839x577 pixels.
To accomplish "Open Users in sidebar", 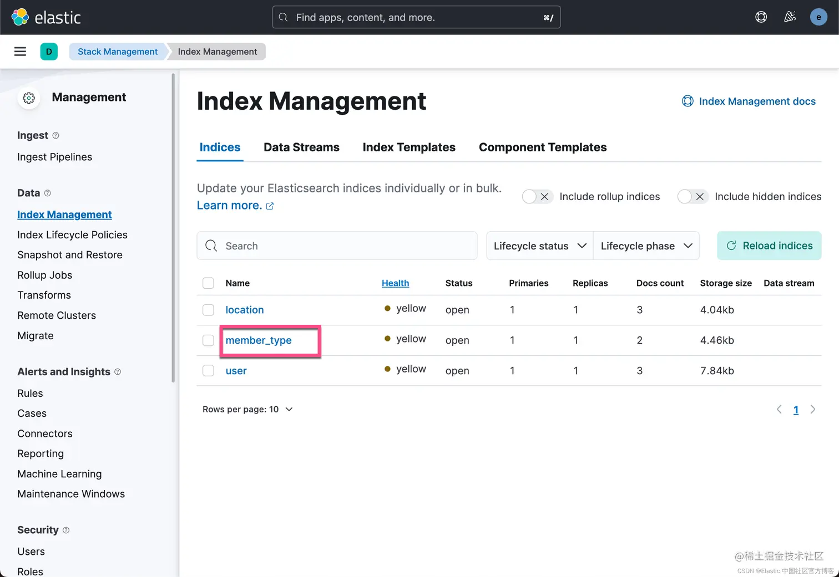I will [x=31, y=552].
